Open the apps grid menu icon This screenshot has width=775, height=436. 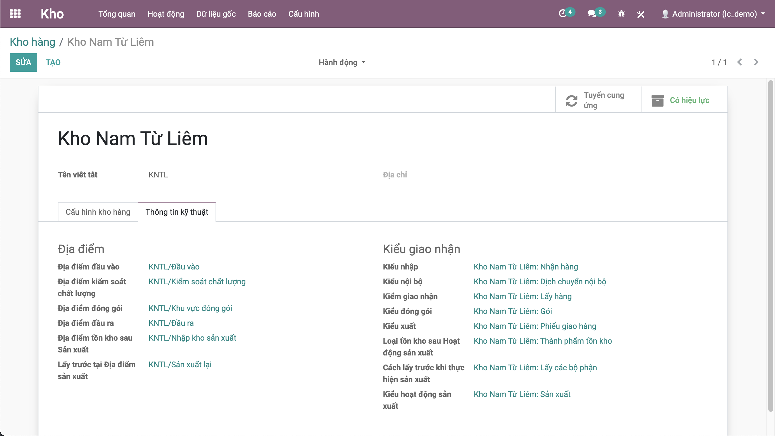coord(15,14)
